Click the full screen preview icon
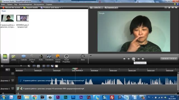 click(173, 7)
